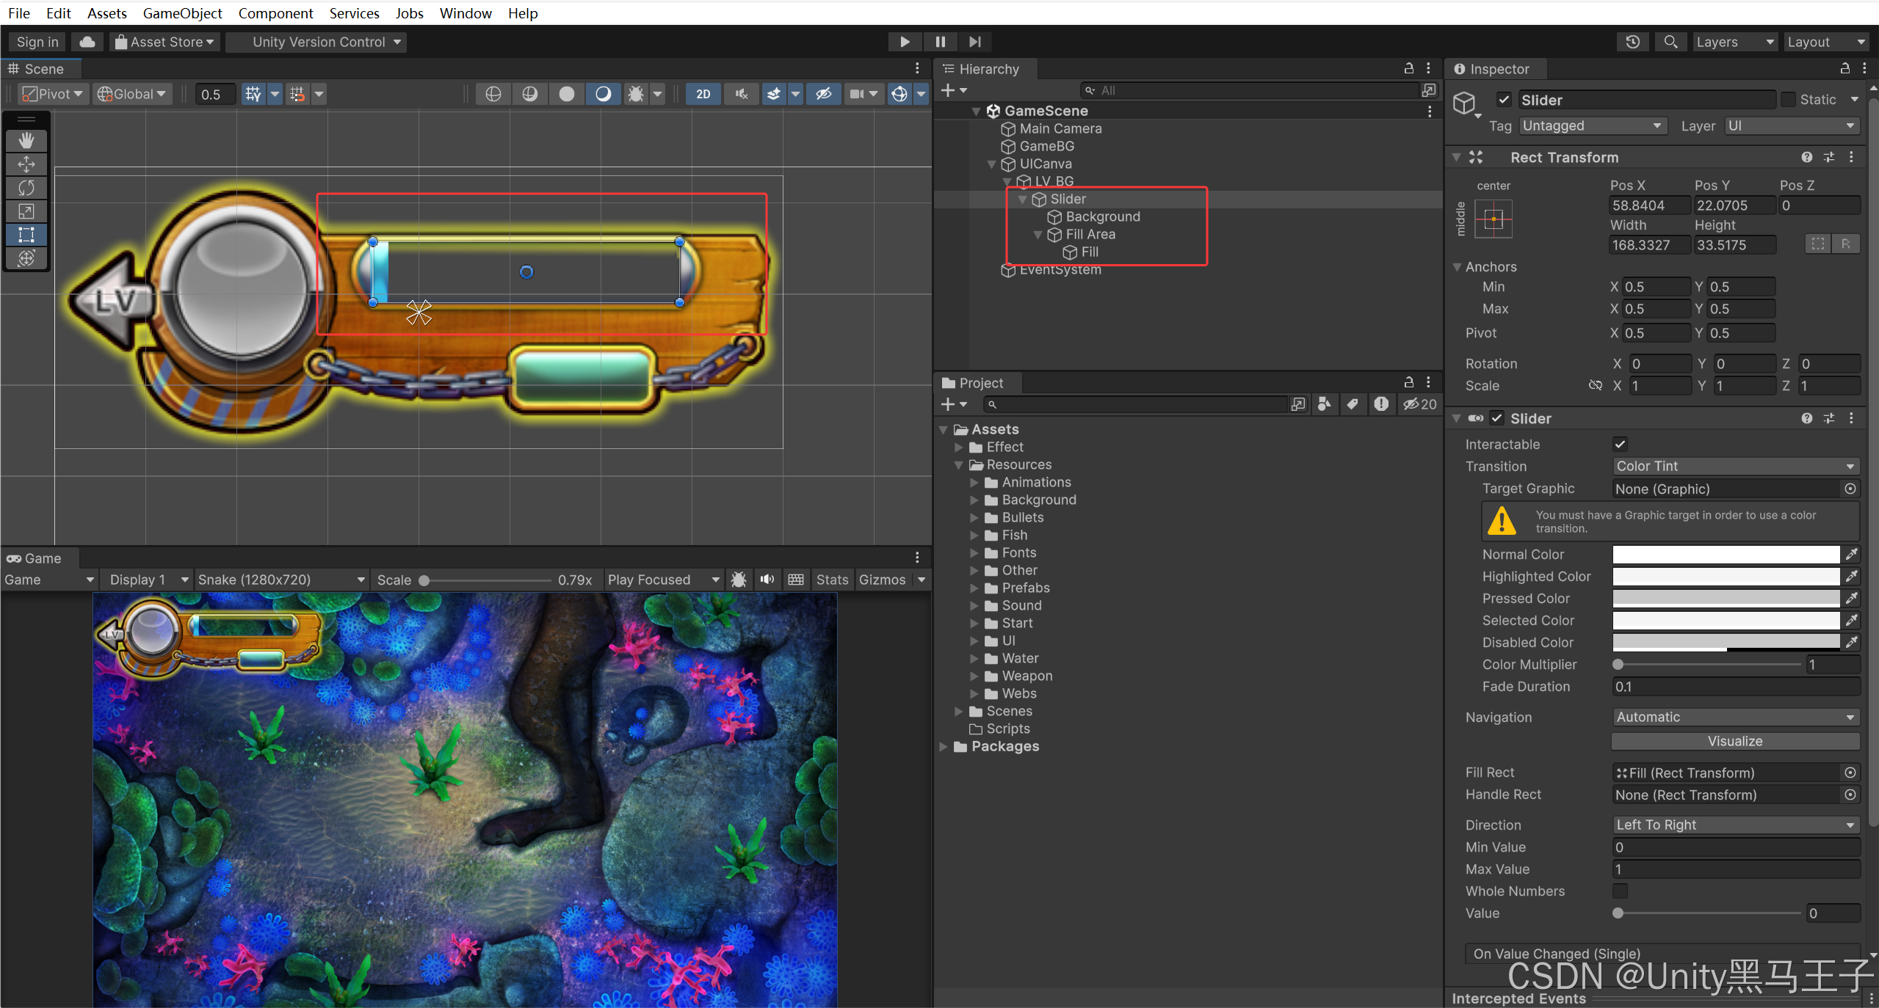
Task: Select the Hand view tool
Action: [x=26, y=140]
